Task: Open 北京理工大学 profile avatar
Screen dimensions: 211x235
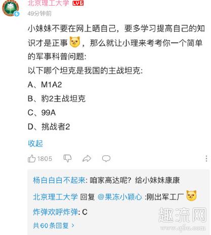Action: pyautogui.click(x=11, y=8)
